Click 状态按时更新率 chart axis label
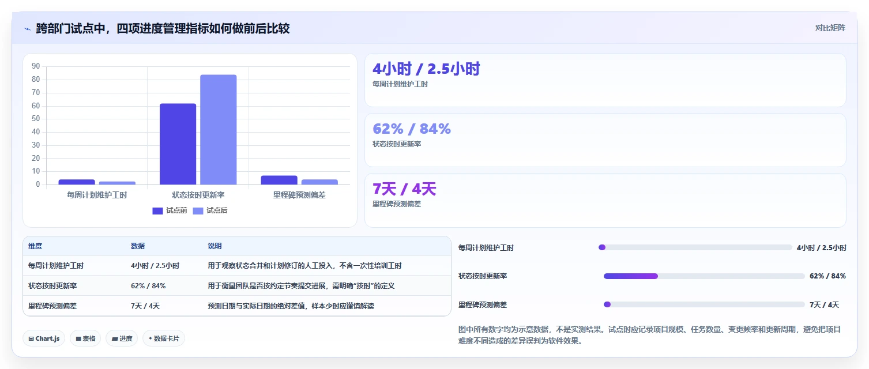Screen dimensions: 869x369 (x=198, y=195)
